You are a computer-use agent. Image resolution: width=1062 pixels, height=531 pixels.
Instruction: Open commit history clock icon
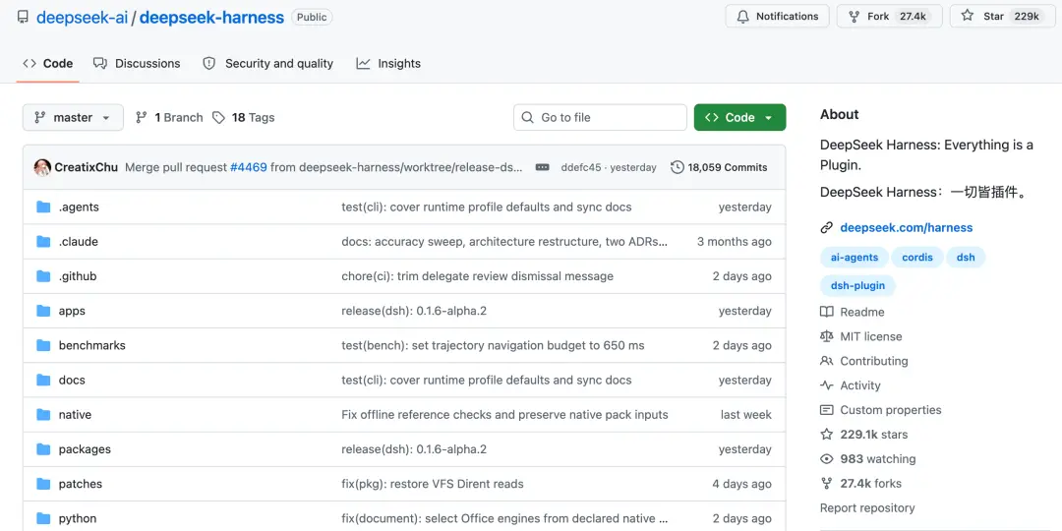[678, 167]
